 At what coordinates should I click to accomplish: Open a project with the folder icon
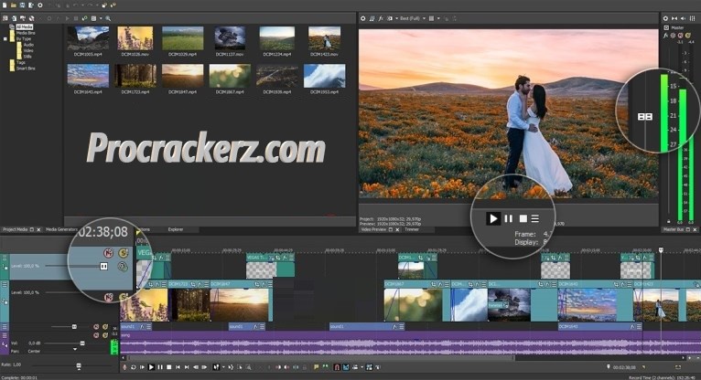tap(14, 5)
